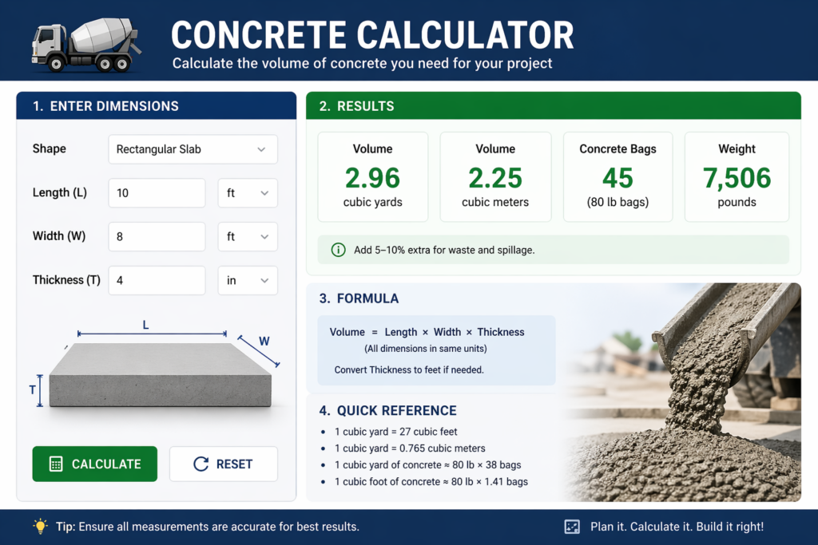Click the circular arrow reset icon
Screen dimensions: 818x545
tap(201, 464)
